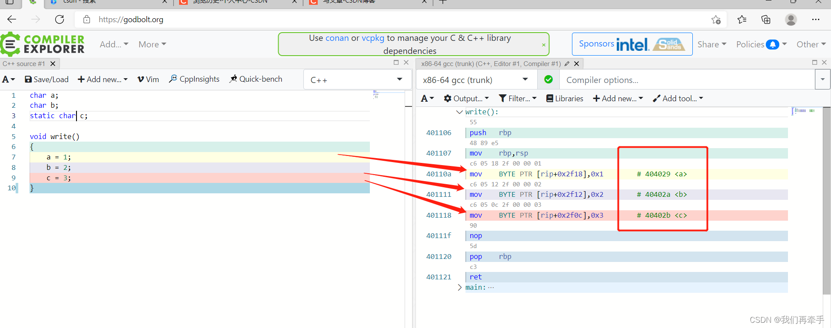831x328 pixels.
Task: Maximize the compiler output pane
Action: [814, 63]
